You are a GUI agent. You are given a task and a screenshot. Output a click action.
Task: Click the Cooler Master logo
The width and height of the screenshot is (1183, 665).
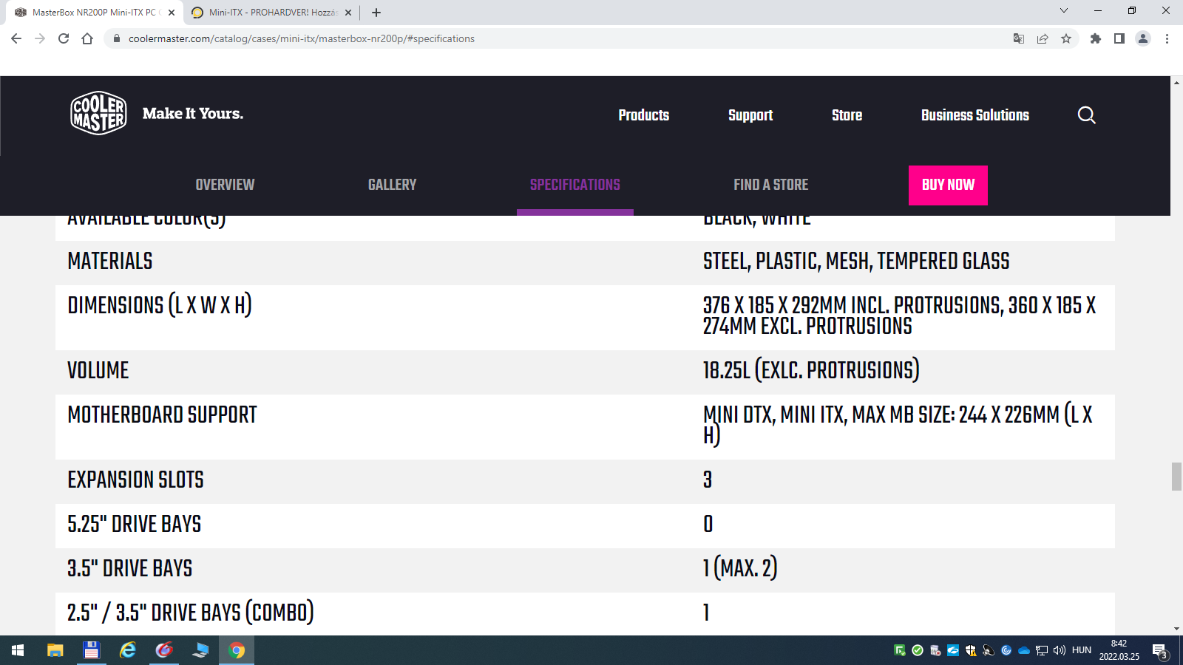click(x=98, y=113)
